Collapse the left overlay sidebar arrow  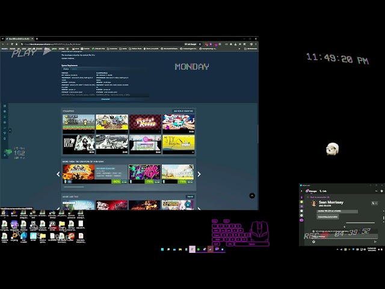coord(10,130)
